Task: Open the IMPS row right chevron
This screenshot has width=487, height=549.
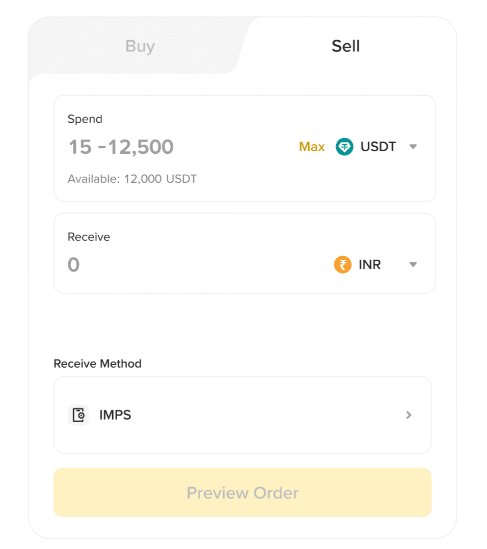Action: tap(409, 415)
